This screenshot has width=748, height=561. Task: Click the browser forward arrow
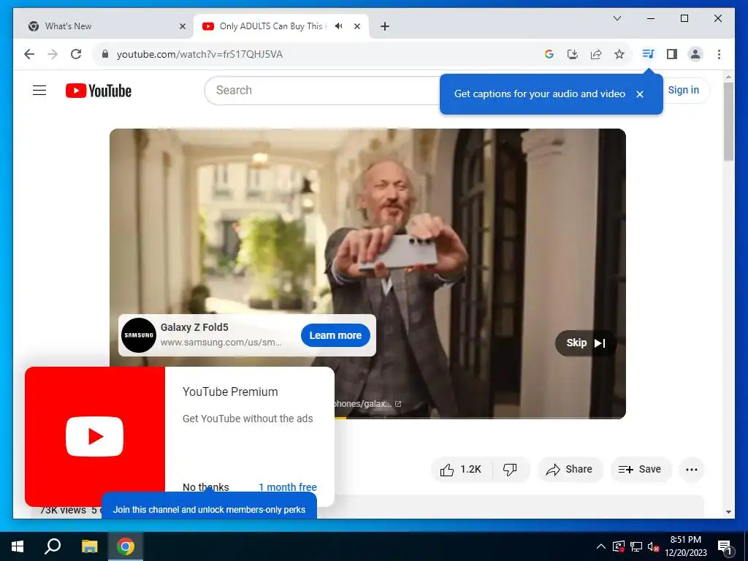53,54
